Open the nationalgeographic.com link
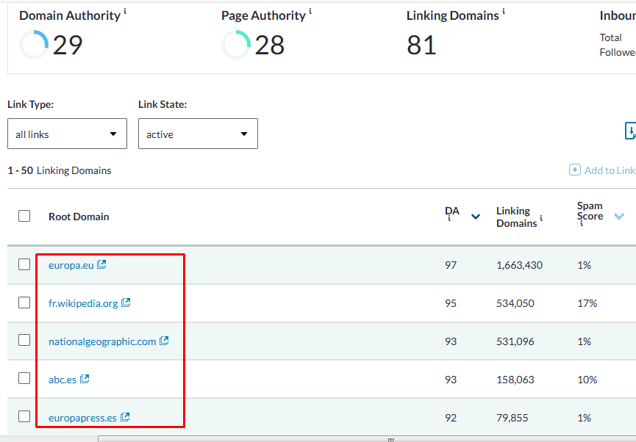636x442 pixels. point(102,341)
